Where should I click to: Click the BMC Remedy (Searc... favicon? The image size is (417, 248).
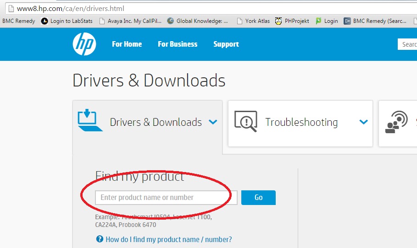pyautogui.click(x=347, y=21)
